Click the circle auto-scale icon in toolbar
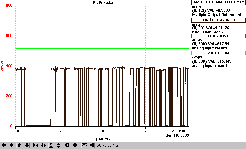This screenshot has height=149, width=246. [67, 145]
